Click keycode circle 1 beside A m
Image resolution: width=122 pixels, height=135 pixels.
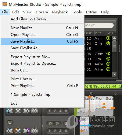coord(108,38)
